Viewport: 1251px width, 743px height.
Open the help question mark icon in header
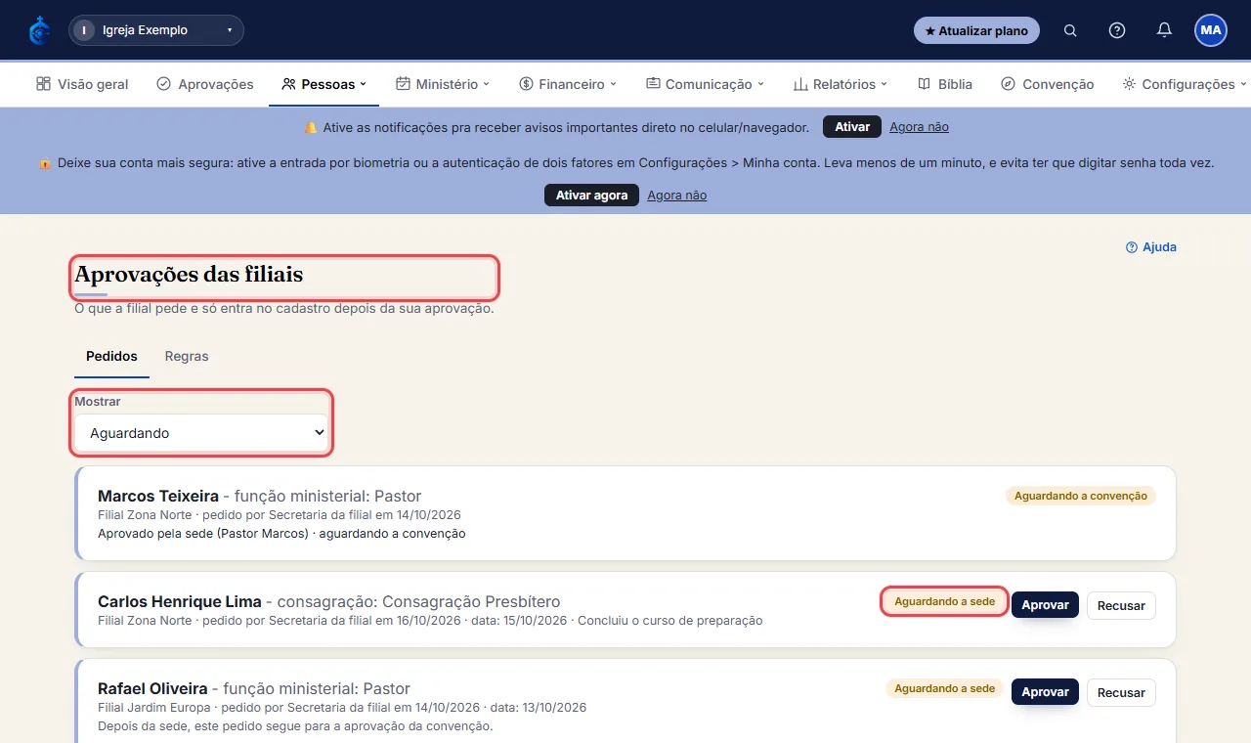click(1117, 30)
